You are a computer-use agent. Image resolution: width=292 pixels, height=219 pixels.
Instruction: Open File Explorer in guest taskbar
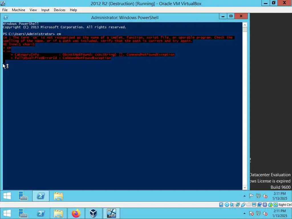coord(58,196)
